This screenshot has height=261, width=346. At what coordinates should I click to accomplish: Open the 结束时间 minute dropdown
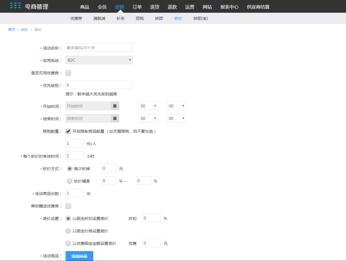tap(176, 119)
